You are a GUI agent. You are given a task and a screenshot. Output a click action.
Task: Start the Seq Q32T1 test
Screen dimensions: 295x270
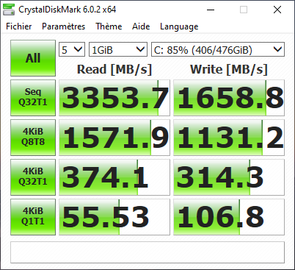33,98
